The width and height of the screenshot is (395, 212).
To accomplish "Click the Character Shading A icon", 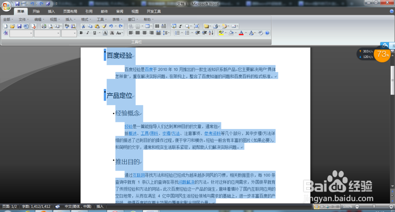I will tap(112, 33).
